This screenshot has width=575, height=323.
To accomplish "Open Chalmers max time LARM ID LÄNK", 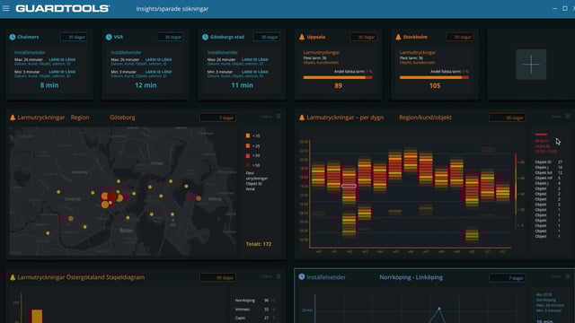I will coord(62,59).
